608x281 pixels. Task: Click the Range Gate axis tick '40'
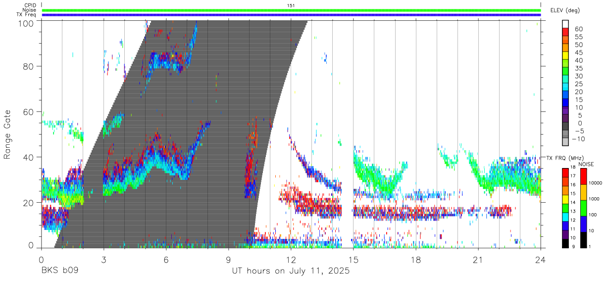pos(28,157)
